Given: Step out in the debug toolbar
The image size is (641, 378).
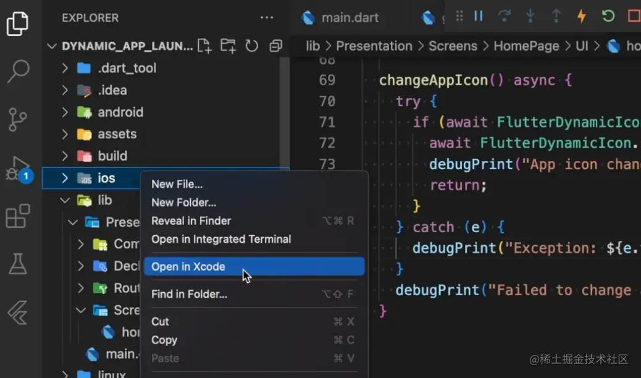Looking at the screenshot, I should 556,16.
